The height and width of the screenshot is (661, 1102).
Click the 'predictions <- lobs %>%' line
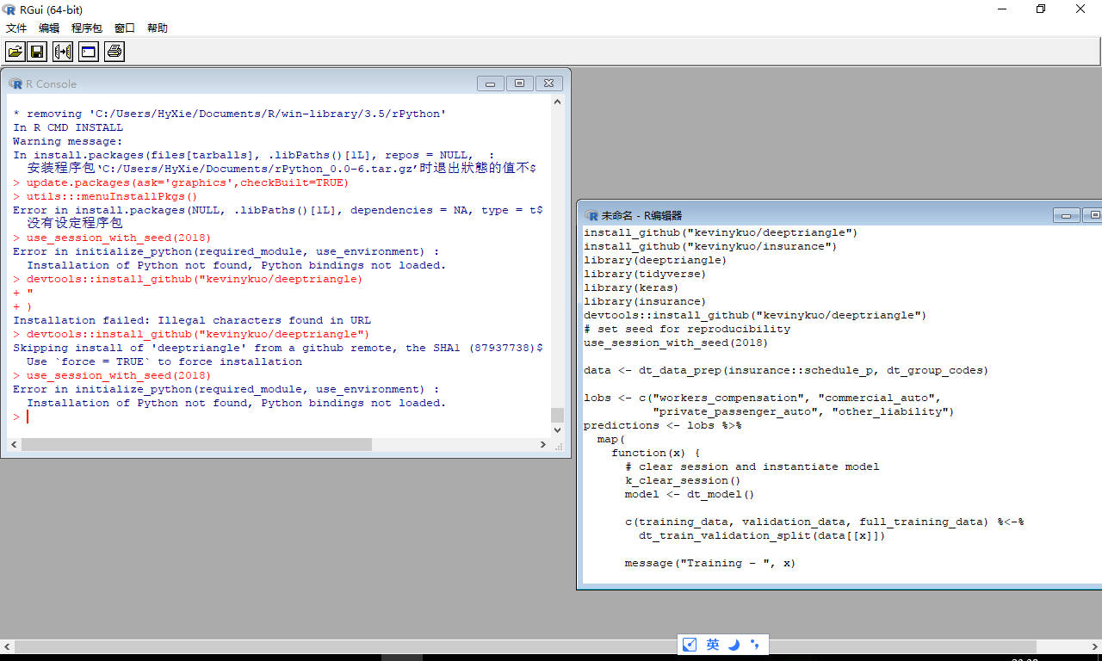pos(663,425)
